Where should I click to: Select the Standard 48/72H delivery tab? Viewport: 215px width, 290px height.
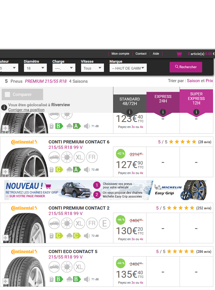tap(130, 104)
